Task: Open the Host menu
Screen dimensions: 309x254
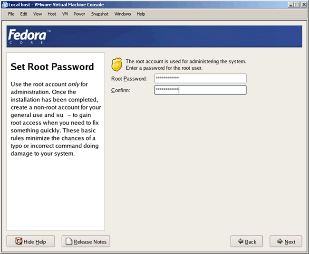Action: [52, 14]
